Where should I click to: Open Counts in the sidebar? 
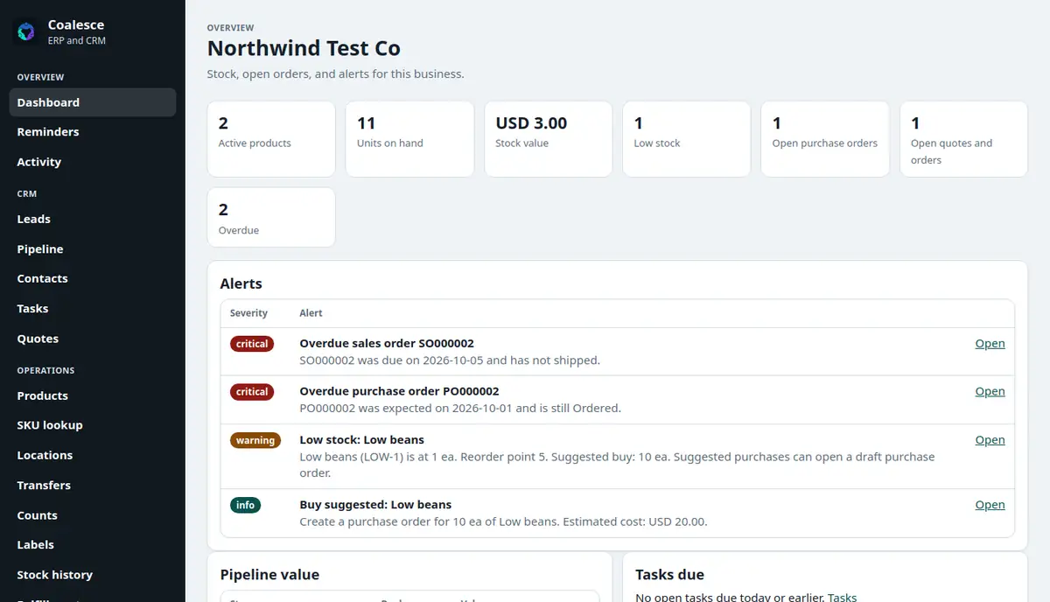(x=93, y=515)
